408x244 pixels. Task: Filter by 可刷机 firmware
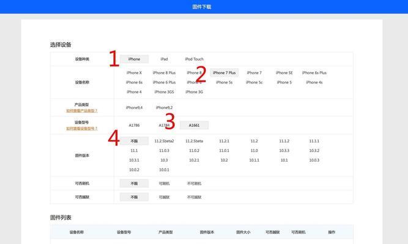coord(164,184)
